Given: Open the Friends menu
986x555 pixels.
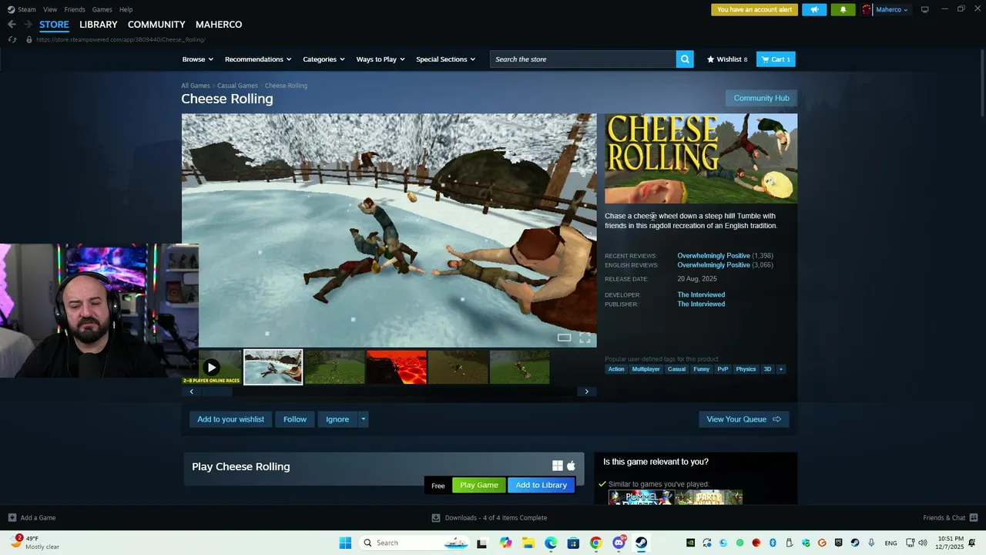Looking at the screenshot, I should (x=75, y=9).
